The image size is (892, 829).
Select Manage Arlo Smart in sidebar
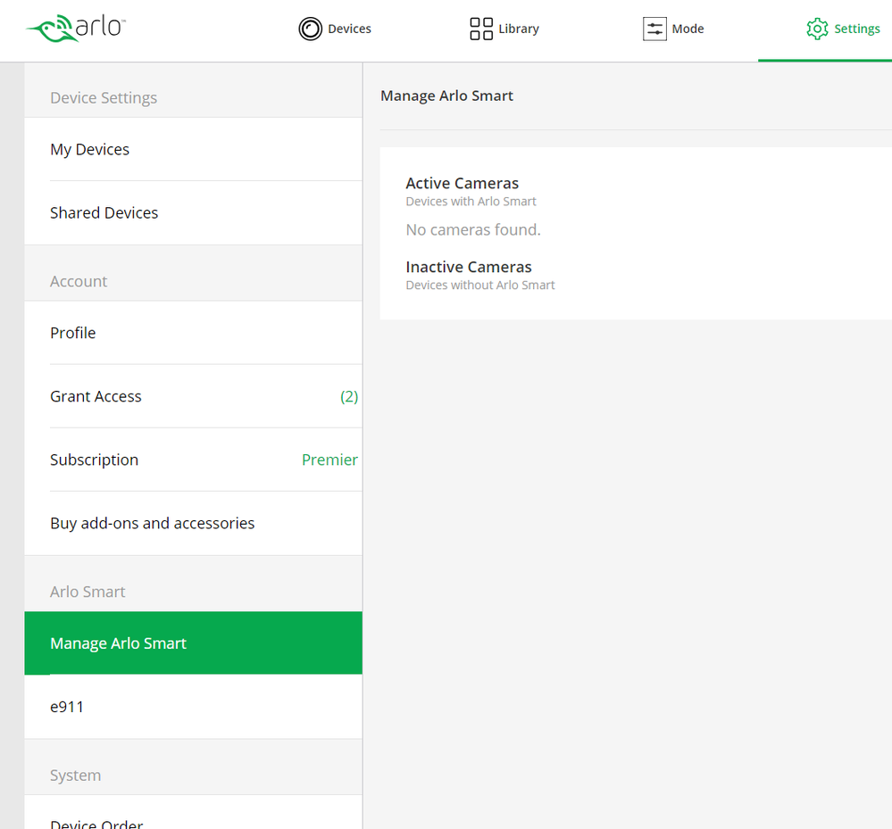pyautogui.click(x=194, y=643)
